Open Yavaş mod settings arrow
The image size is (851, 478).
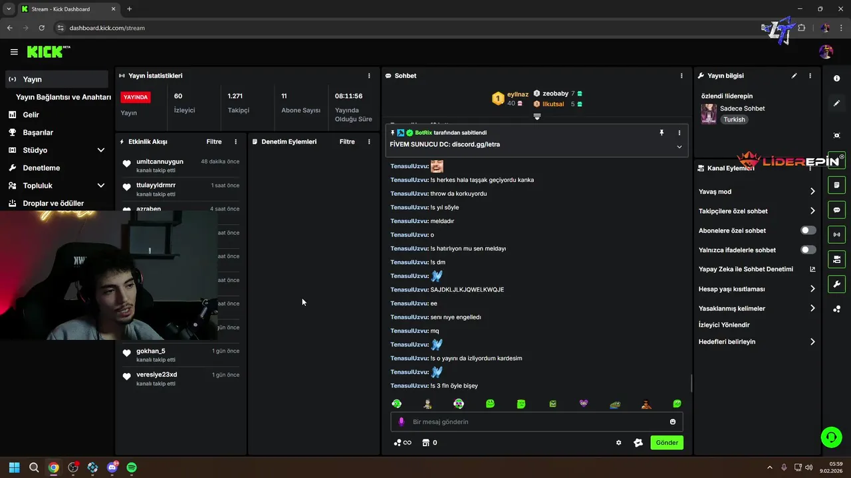coord(812,191)
